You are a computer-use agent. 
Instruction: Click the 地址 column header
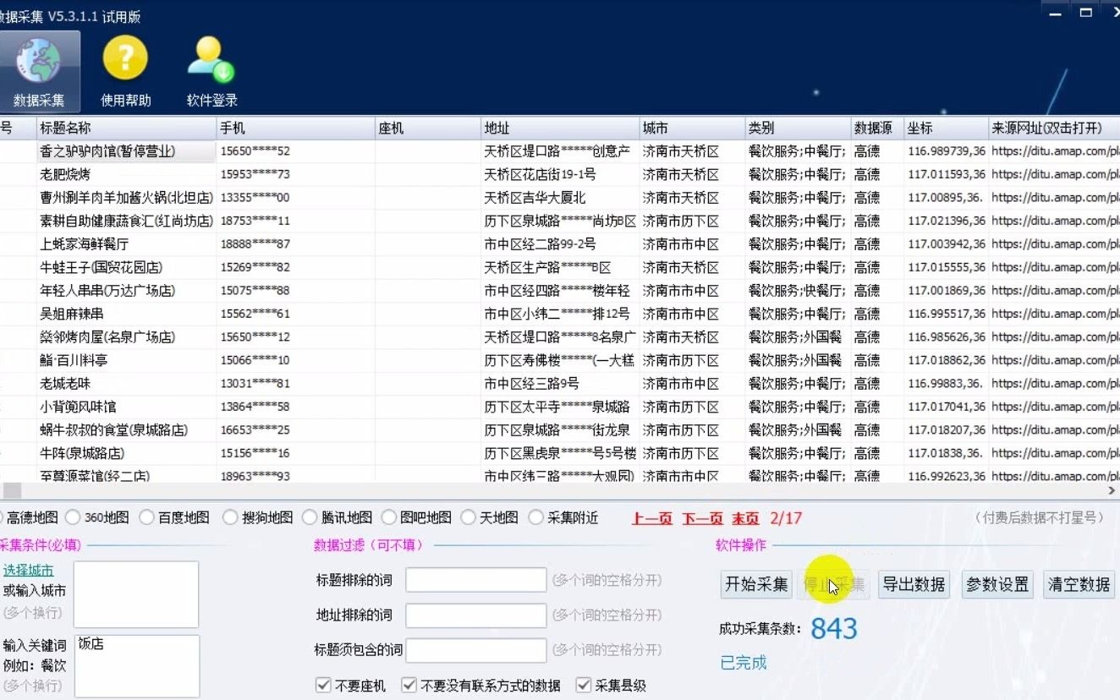(x=560, y=129)
